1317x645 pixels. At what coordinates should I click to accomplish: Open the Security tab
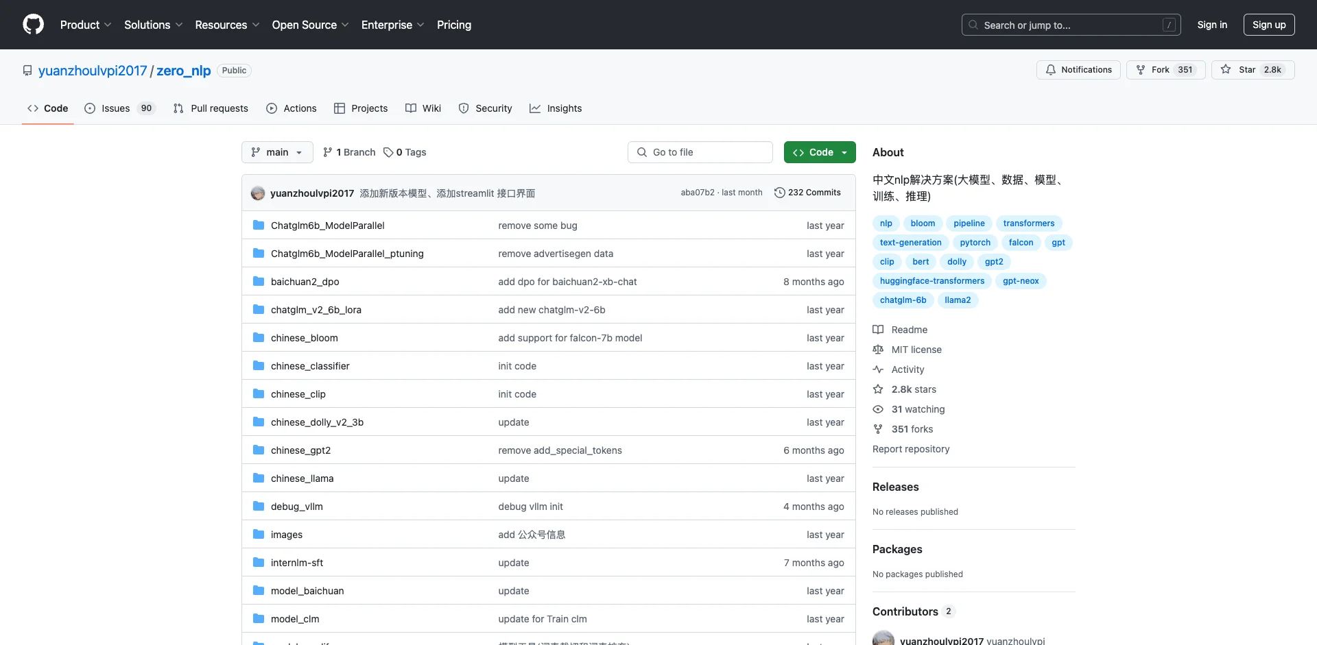[x=486, y=108]
